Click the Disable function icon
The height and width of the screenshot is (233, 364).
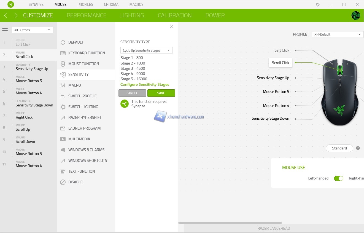pyautogui.click(x=63, y=182)
